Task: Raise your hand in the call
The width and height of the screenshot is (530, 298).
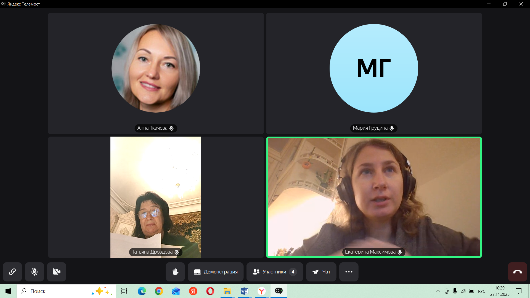Action: tap(175, 272)
